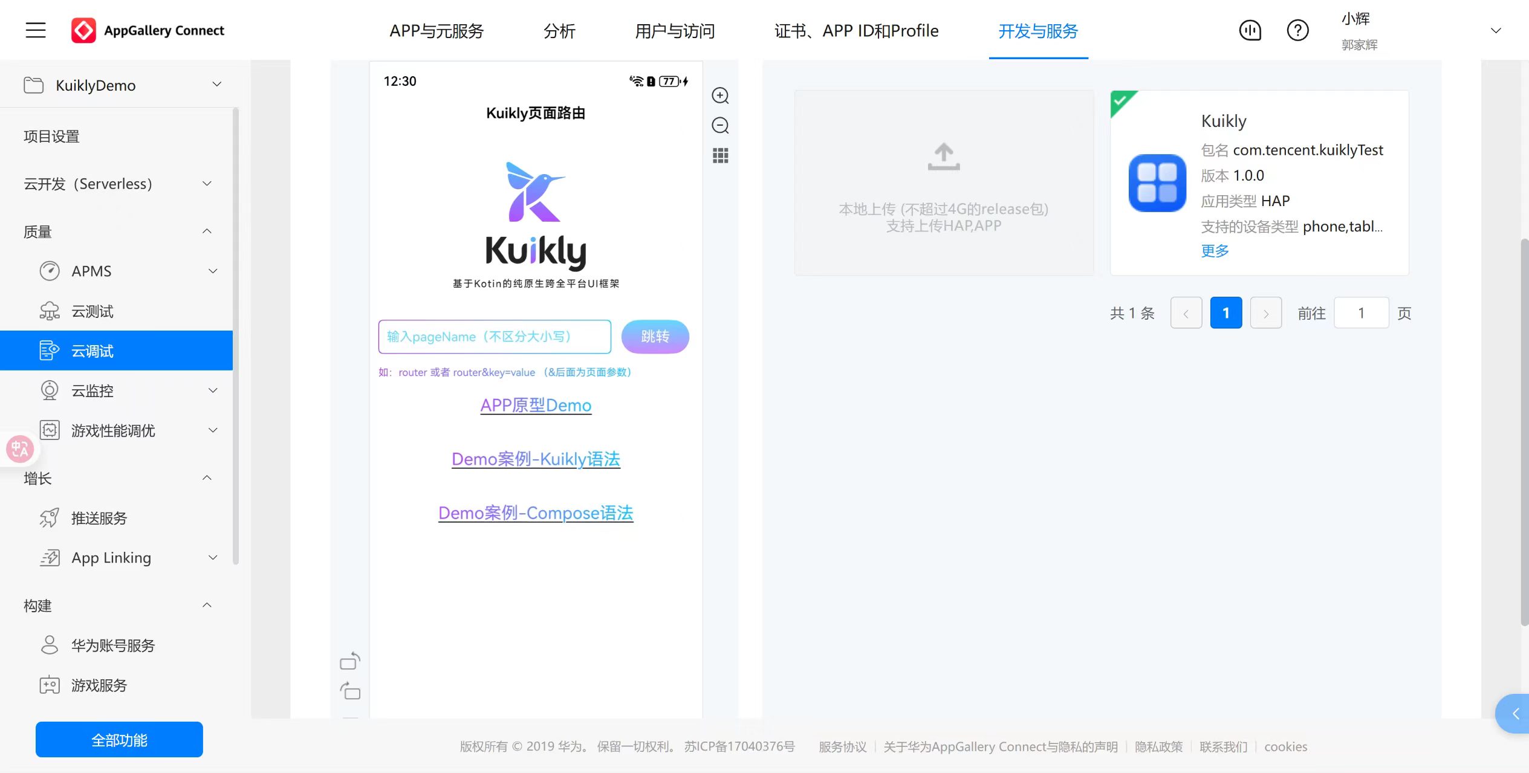
Task: Click the floating translation icon
Action: coord(19,448)
